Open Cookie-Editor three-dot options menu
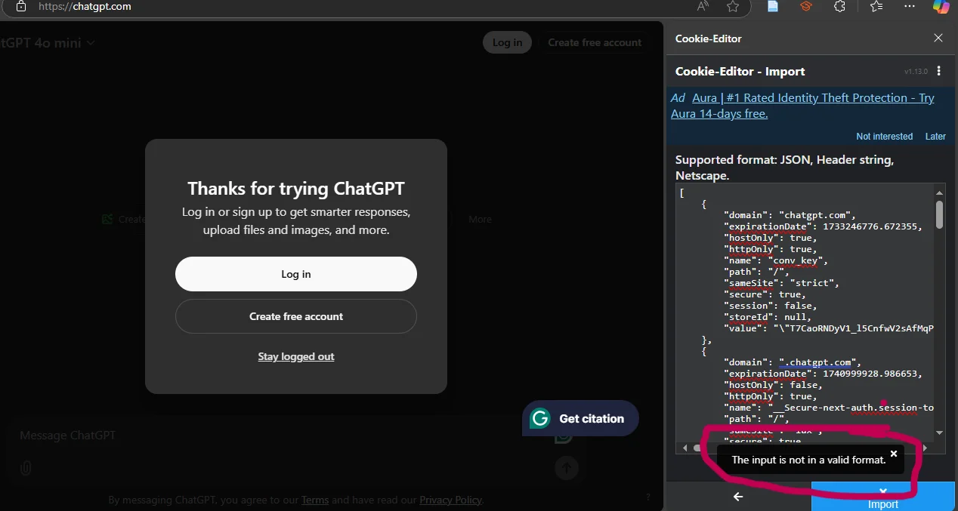Screen dimensions: 958x511 [x=938, y=71]
